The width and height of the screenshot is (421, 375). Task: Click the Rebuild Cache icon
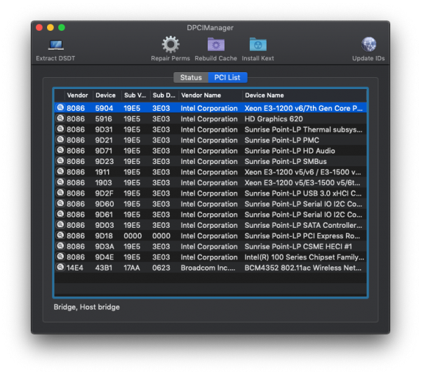(x=215, y=46)
